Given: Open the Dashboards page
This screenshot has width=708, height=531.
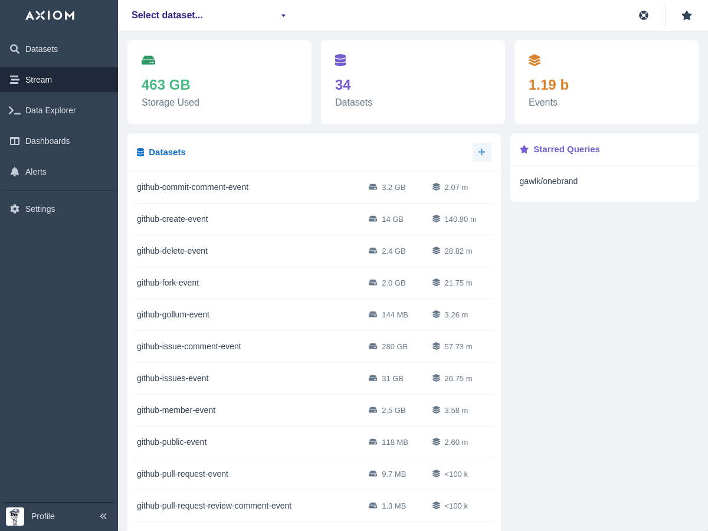Looking at the screenshot, I should point(47,141).
